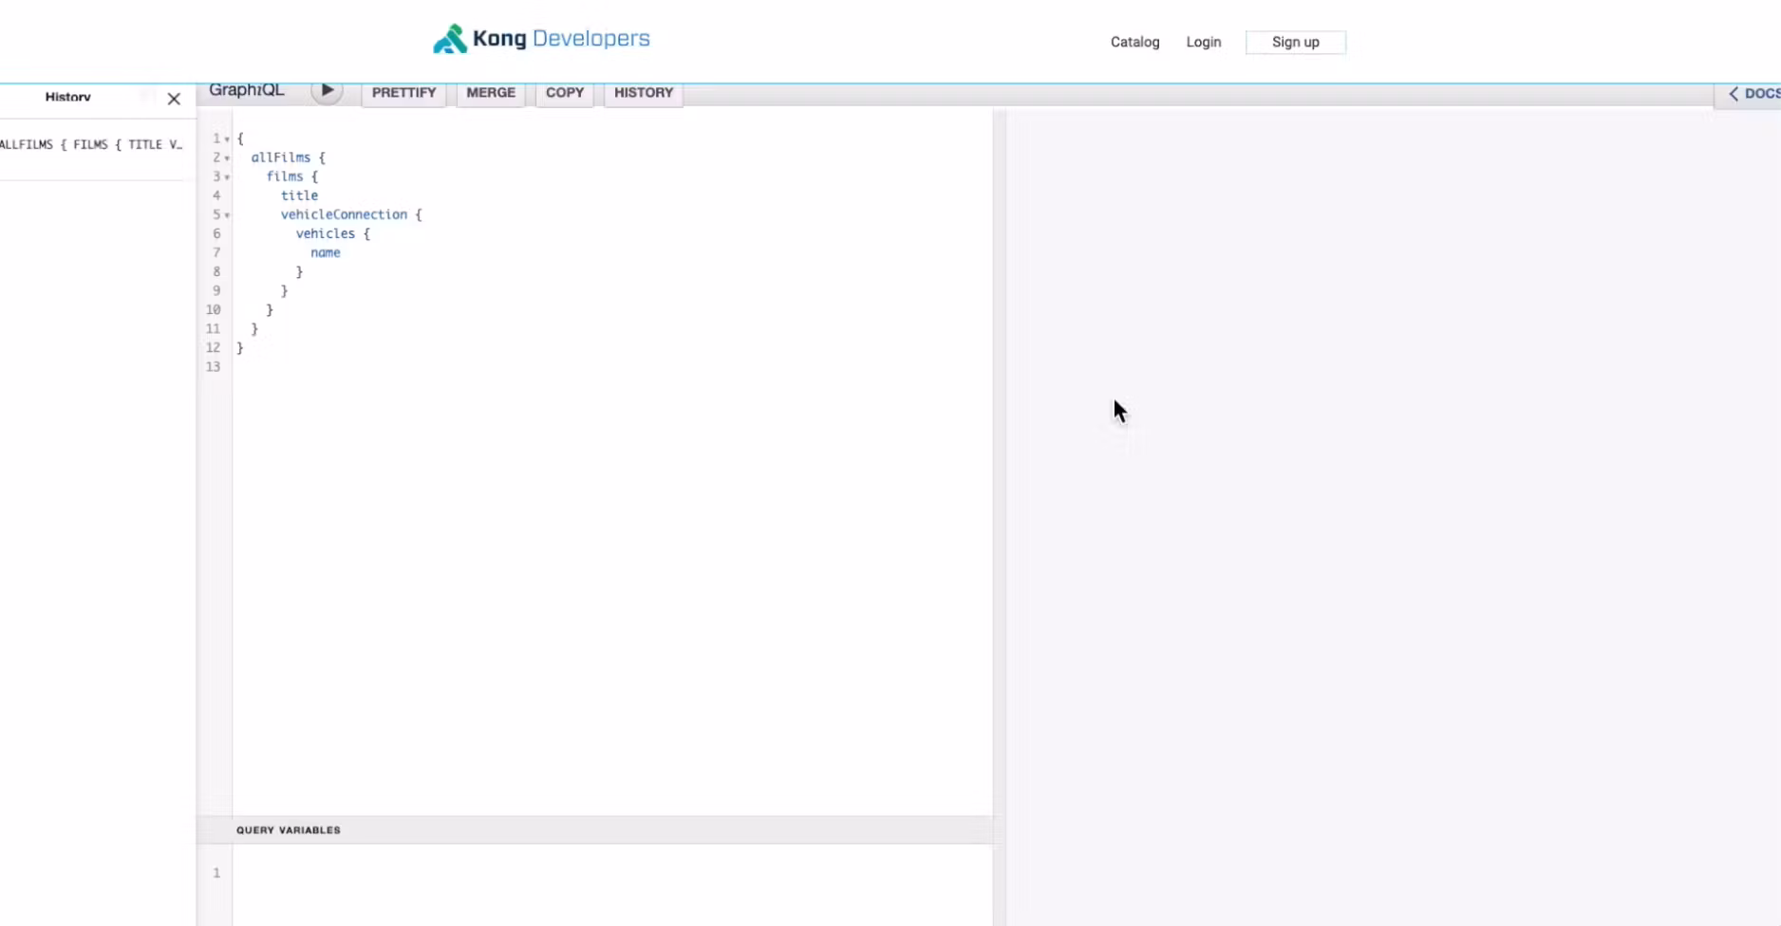Collapse the fold arrow on line 1
This screenshot has height=926, width=1781.
(x=227, y=139)
